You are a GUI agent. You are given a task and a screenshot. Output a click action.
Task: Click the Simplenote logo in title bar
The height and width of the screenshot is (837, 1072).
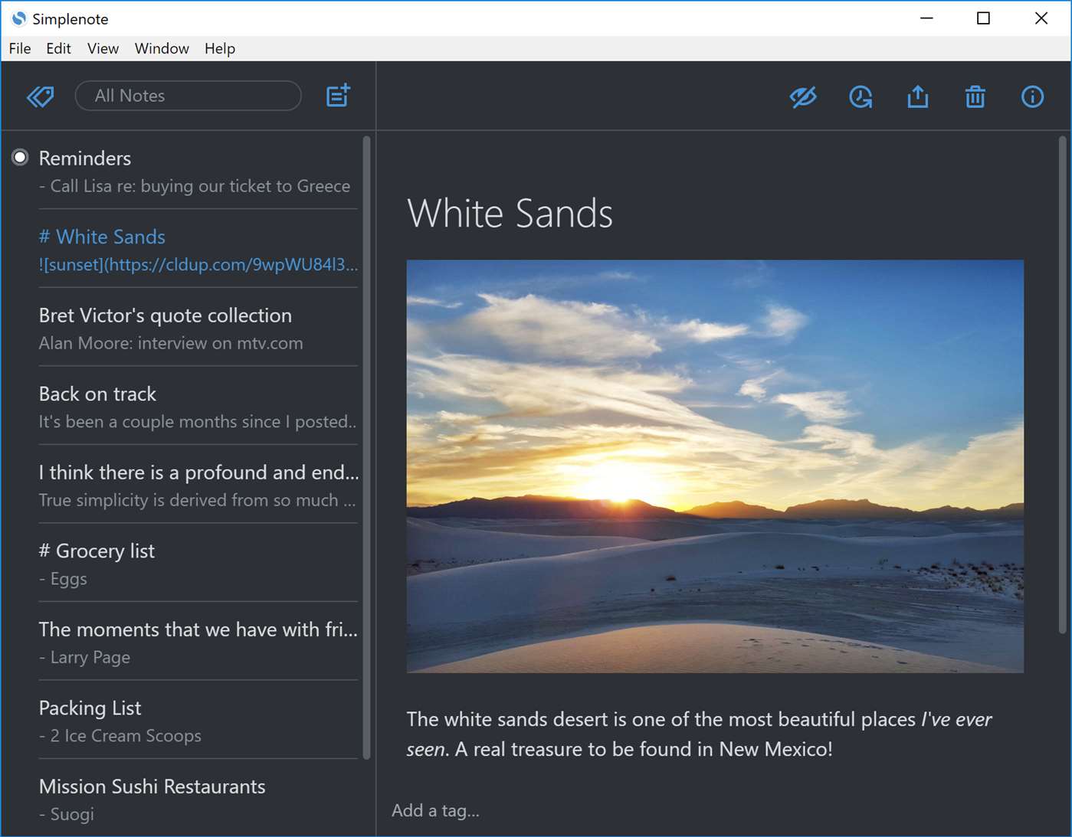[x=17, y=18]
